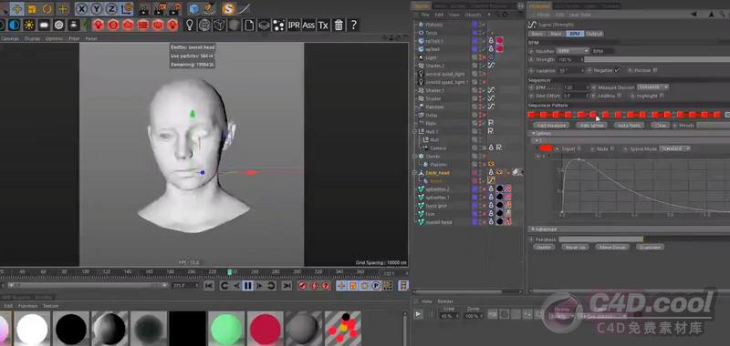Collapse the Null.1 object hierarchy
The image size is (730, 346).
click(416, 132)
